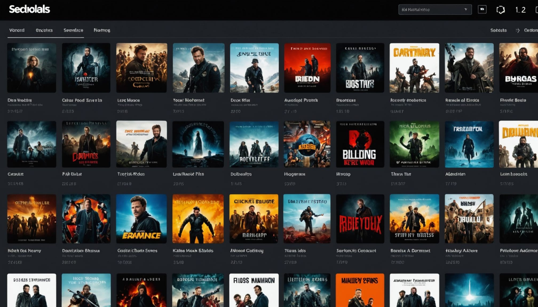
Task: Open the BILLDNG movie poster
Action: point(360,144)
